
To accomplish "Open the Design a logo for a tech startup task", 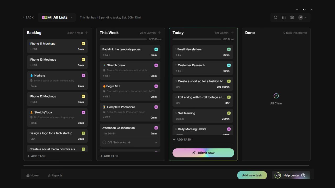I will coord(57,136).
